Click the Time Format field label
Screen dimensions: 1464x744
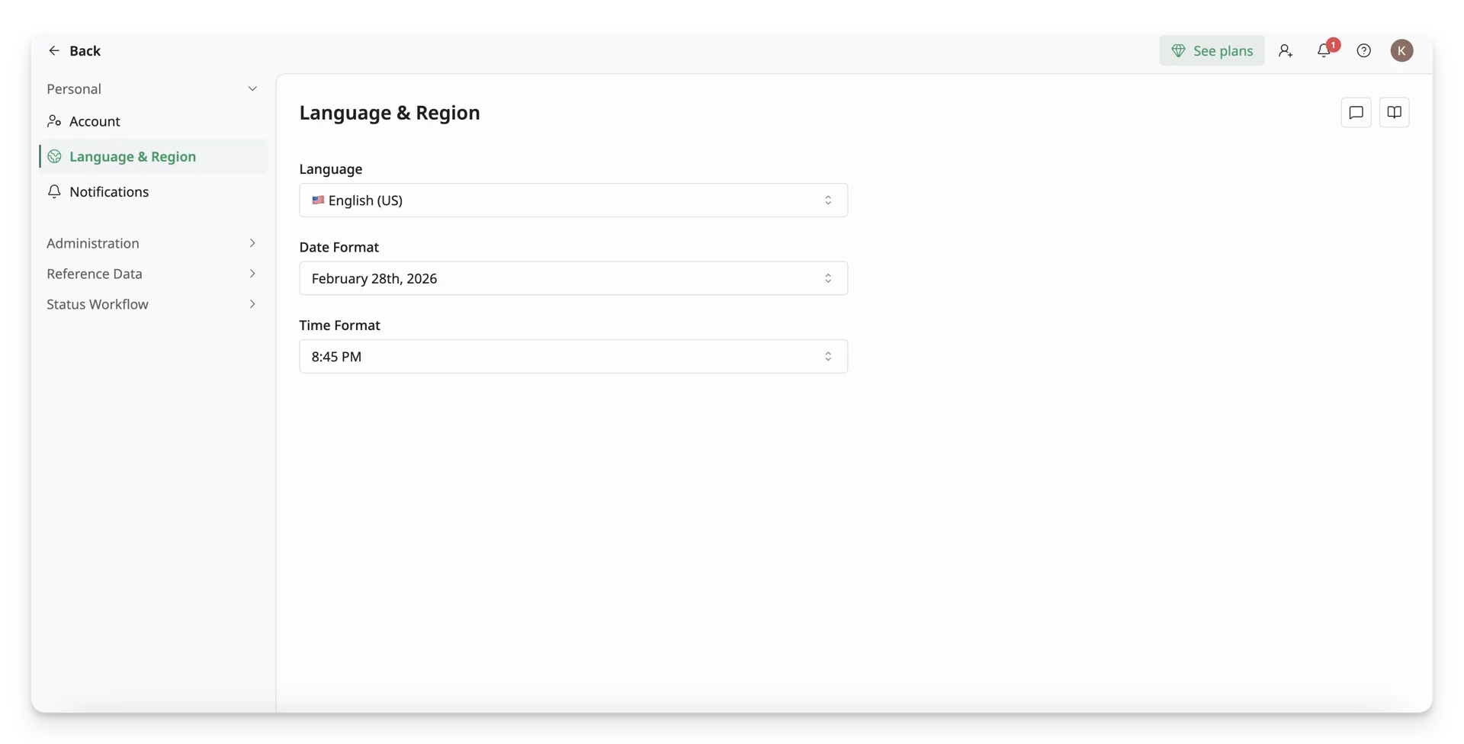point(339,325)
